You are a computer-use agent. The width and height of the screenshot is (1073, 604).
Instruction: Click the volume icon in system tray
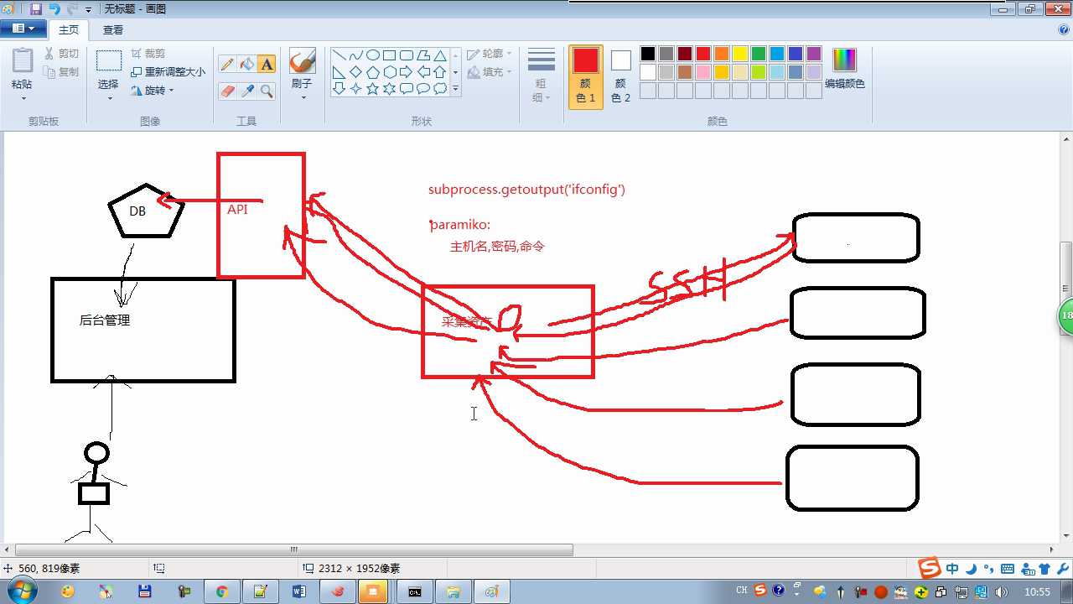click(x=1003, y=591)
